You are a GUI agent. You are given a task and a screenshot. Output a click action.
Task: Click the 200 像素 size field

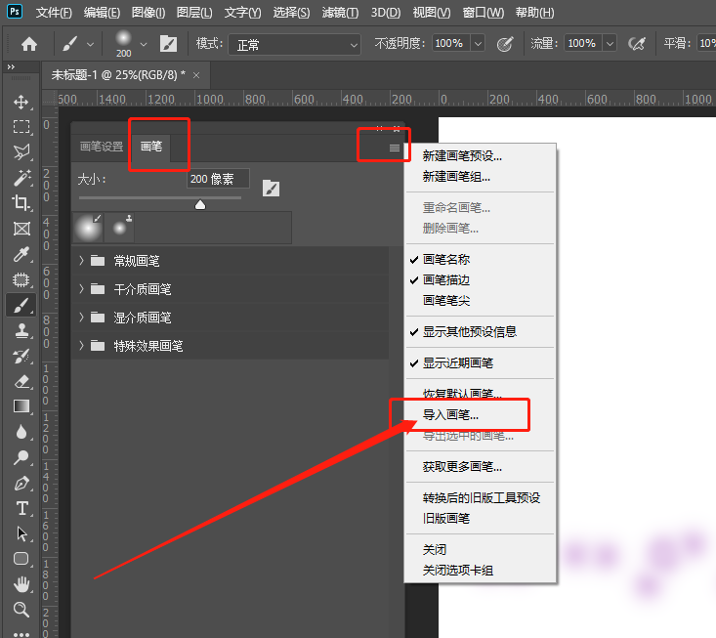pos(218,179)
